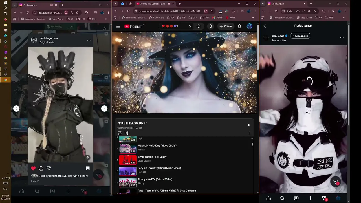Go back from the Публикация post view

[265, 26]
